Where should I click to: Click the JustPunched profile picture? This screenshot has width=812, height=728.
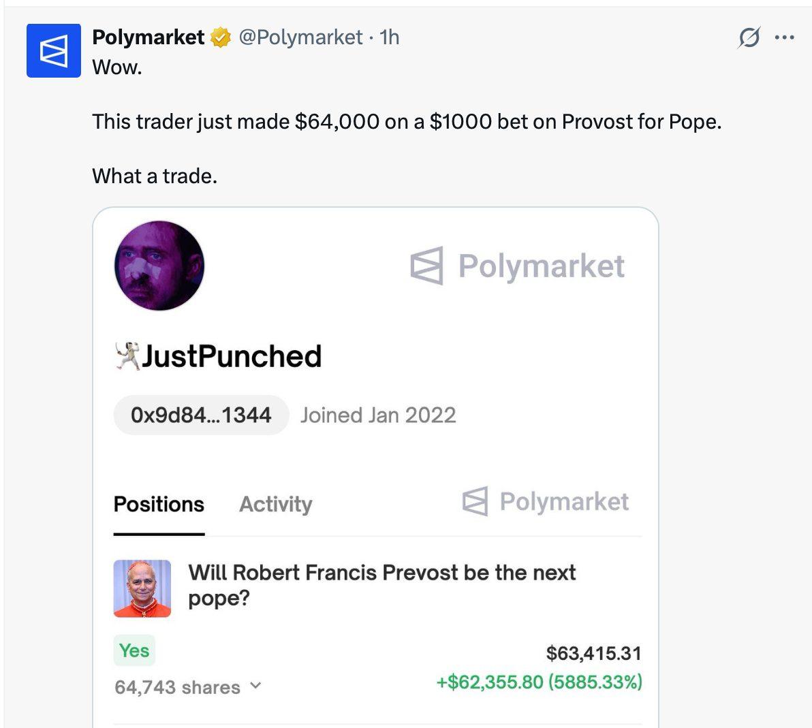click(x=159, y=266)
